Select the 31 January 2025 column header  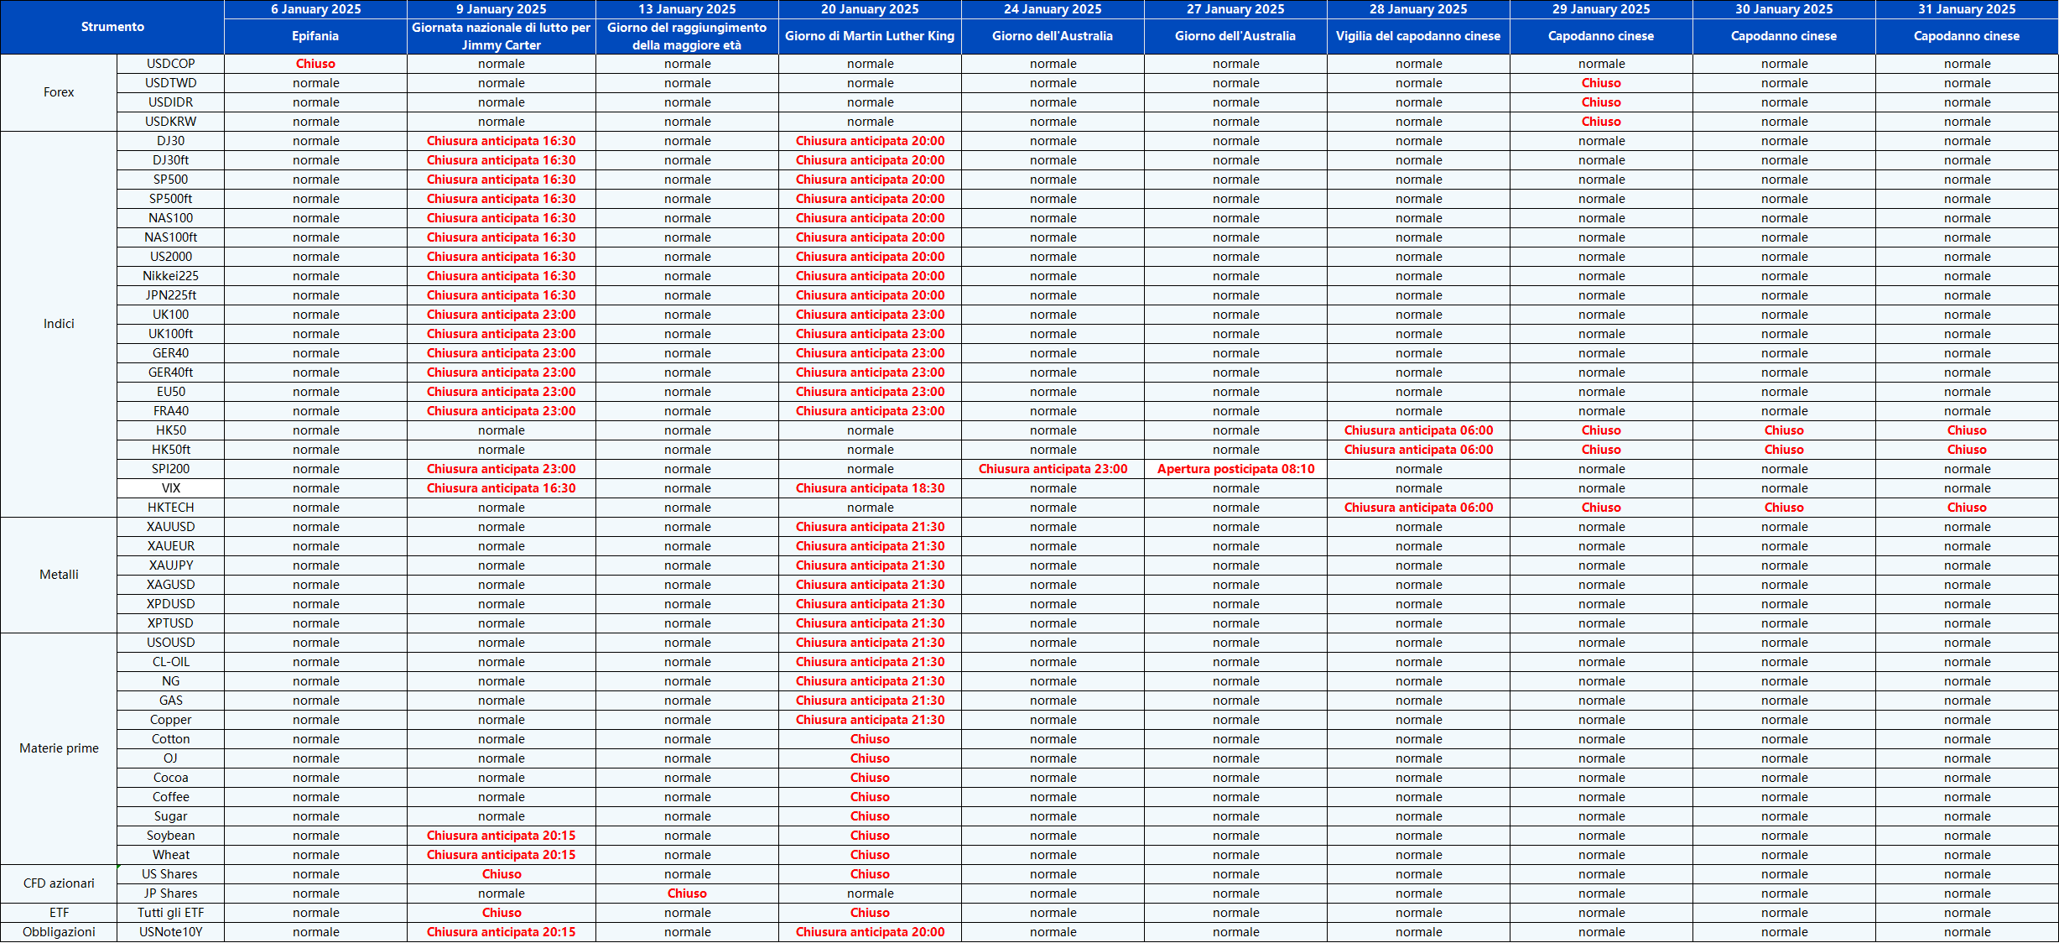point(1967,9)
